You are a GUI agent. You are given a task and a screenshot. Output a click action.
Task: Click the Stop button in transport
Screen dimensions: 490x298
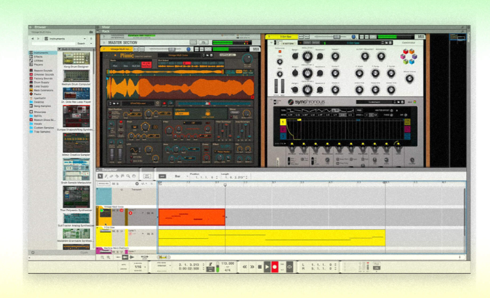[260, 267]
